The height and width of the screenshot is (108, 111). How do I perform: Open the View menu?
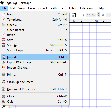pyautogui.click(x=21, y=8)
